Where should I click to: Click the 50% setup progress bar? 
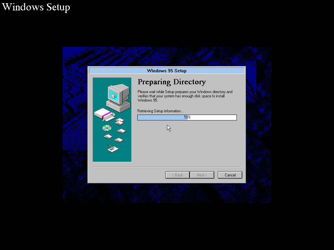point(187,117)
